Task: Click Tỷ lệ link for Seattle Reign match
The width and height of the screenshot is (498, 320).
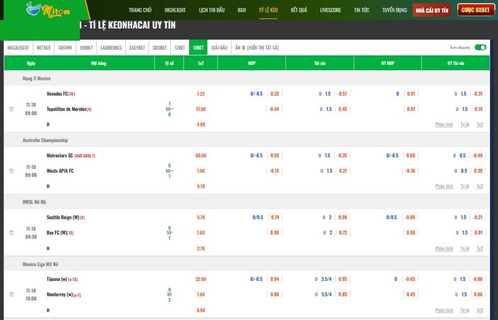Action: tap(464, 249)
